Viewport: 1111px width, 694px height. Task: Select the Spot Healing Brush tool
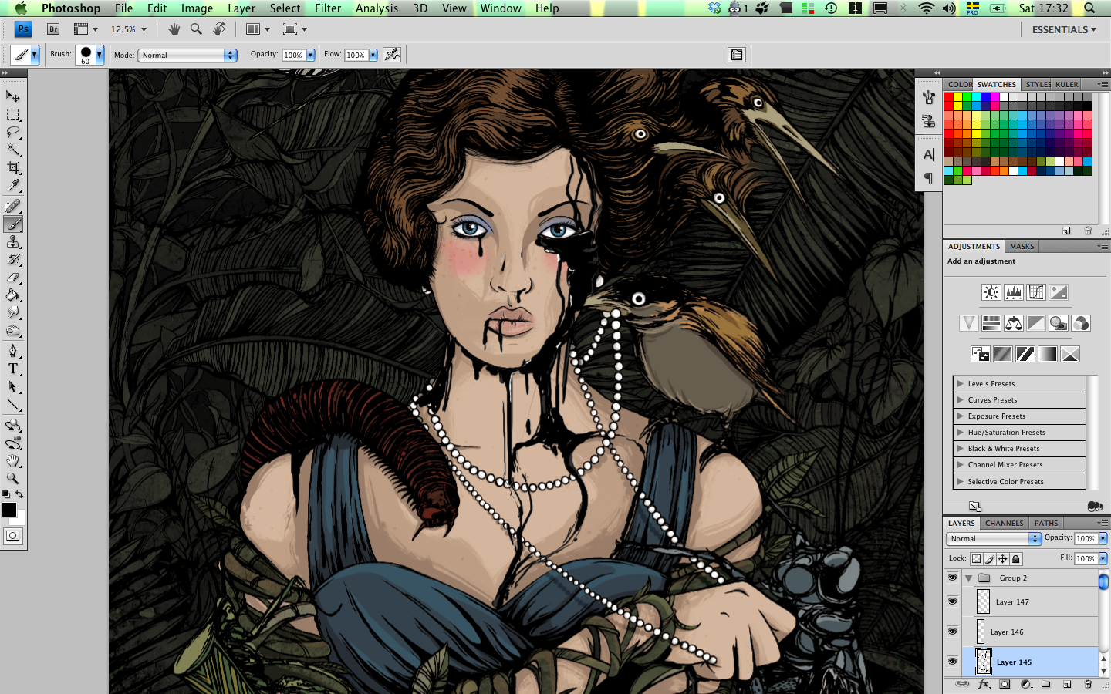tap(13, 206)
